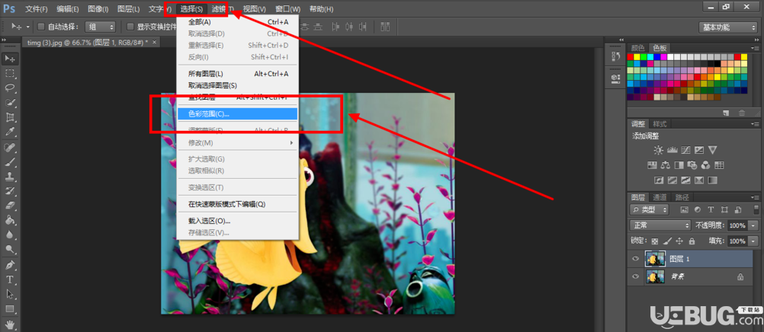Select the Lasso tool
This screenshot has width=764, height=332.
pos(10,88)
